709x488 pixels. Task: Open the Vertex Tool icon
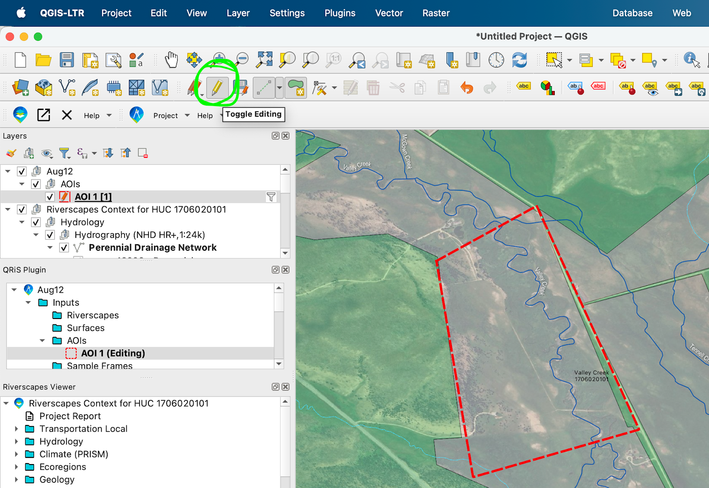point(319,88)
